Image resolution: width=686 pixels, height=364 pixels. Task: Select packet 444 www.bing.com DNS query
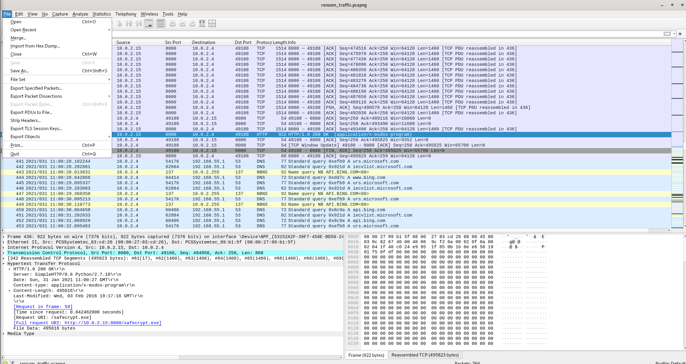[x=336, y=178]
